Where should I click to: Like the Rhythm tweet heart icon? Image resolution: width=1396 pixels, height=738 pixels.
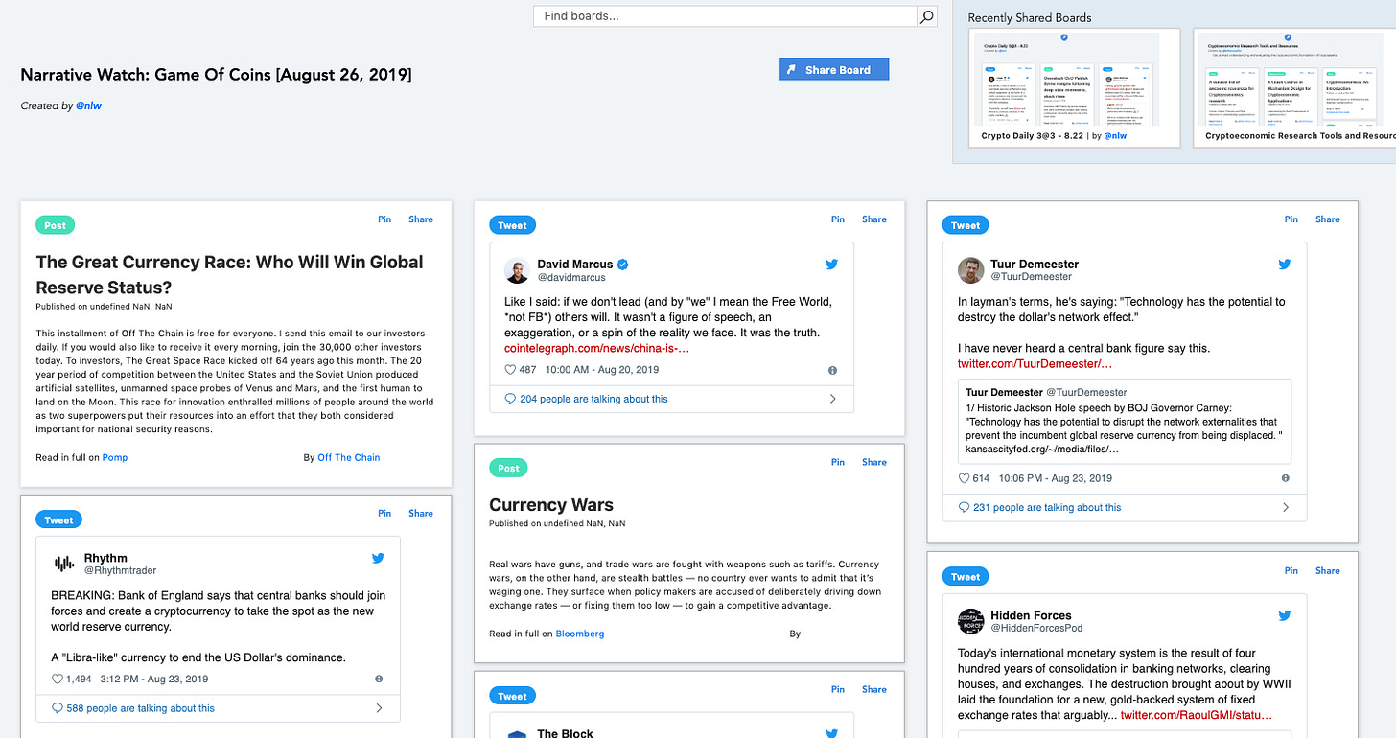[57, 680]
